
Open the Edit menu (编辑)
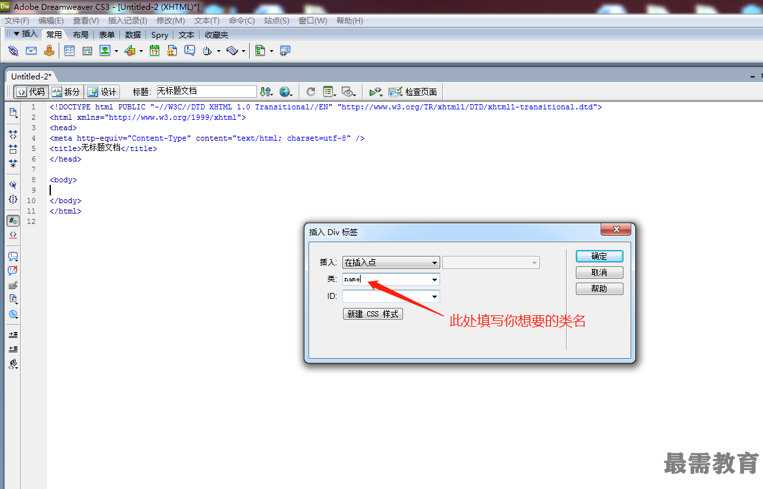pos(51,20)
